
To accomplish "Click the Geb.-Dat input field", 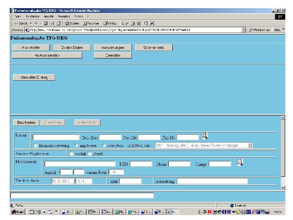I will pos(110,137).
